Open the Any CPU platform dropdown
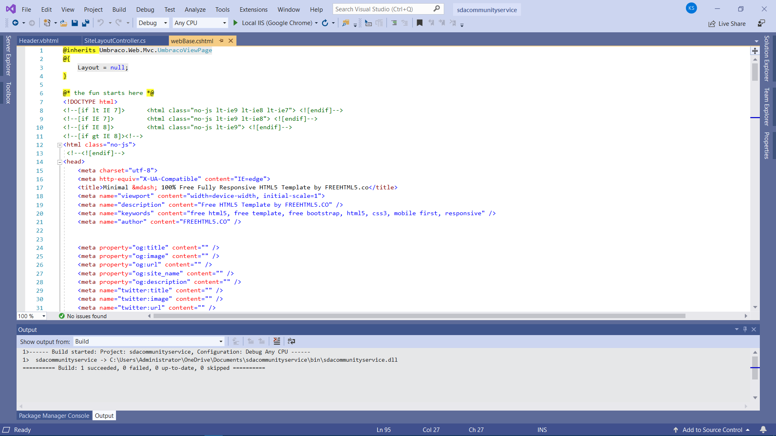This screenshot has width=776, height=436. click(x=200, y=23)
